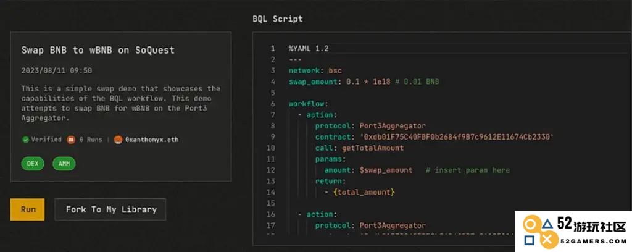Screen dimensions: 632x252
Task: Click the 0xanthonyx.eth avatar icon
Action: tap(118, 140)
